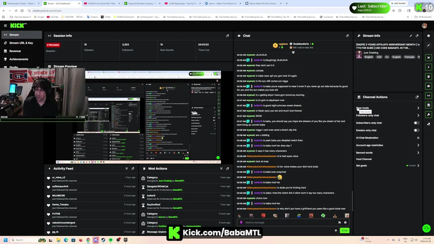The width and height of the screenshot is (434, 244).
Task: Select Stream in the sidebar
Action: [x=21, y=35]
